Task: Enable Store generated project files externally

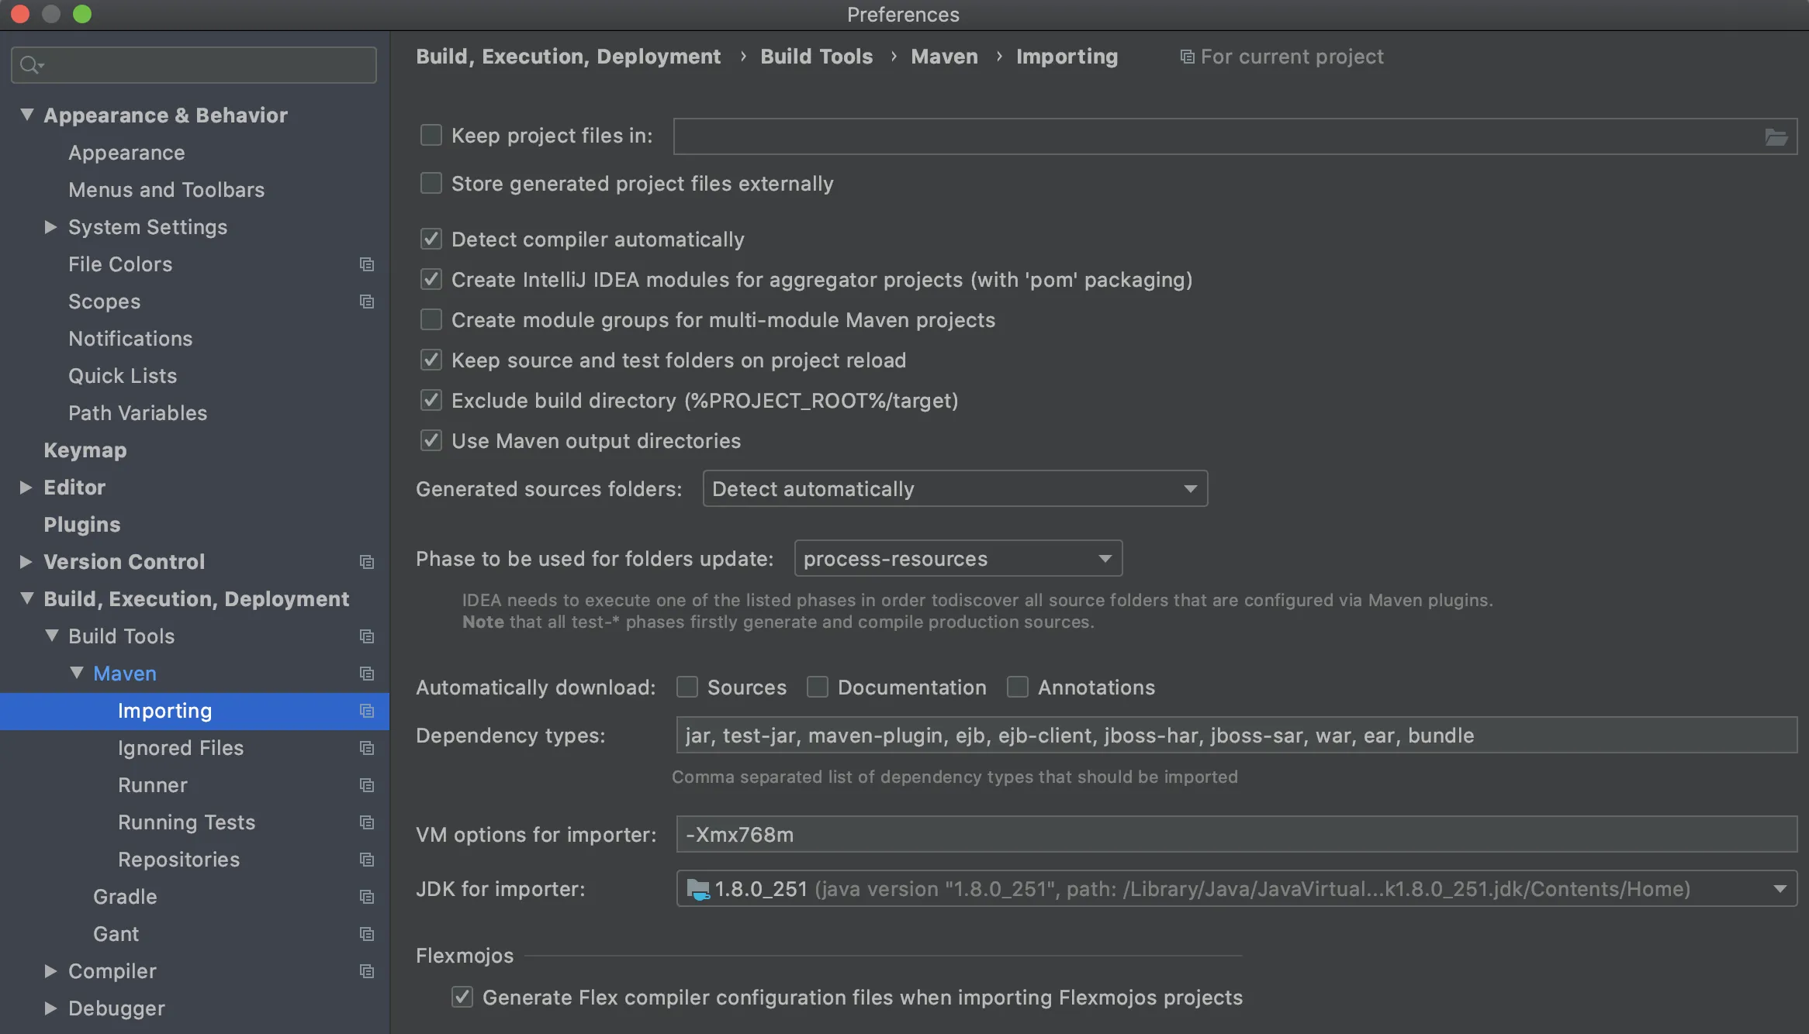Action: click(x=431, y=184)
